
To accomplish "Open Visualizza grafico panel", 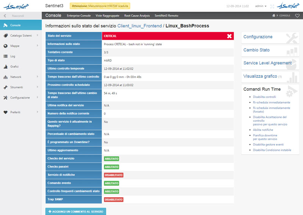I will click(x=270, y=77).
